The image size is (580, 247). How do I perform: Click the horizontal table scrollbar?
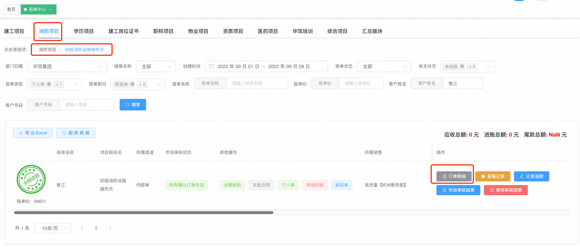click(143, 212)
